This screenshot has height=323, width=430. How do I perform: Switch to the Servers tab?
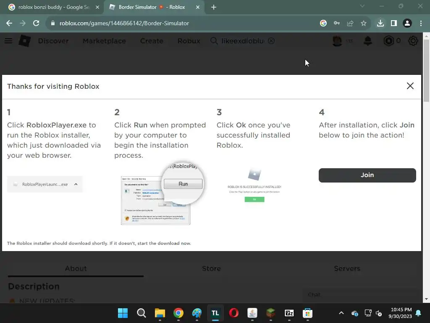point(347,268)
